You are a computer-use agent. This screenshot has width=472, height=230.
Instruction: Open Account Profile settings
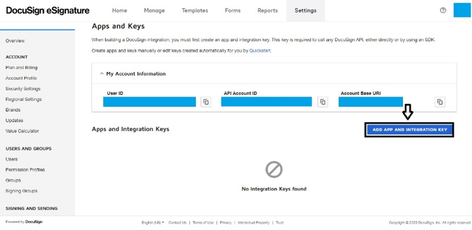(x=21, y=78)
